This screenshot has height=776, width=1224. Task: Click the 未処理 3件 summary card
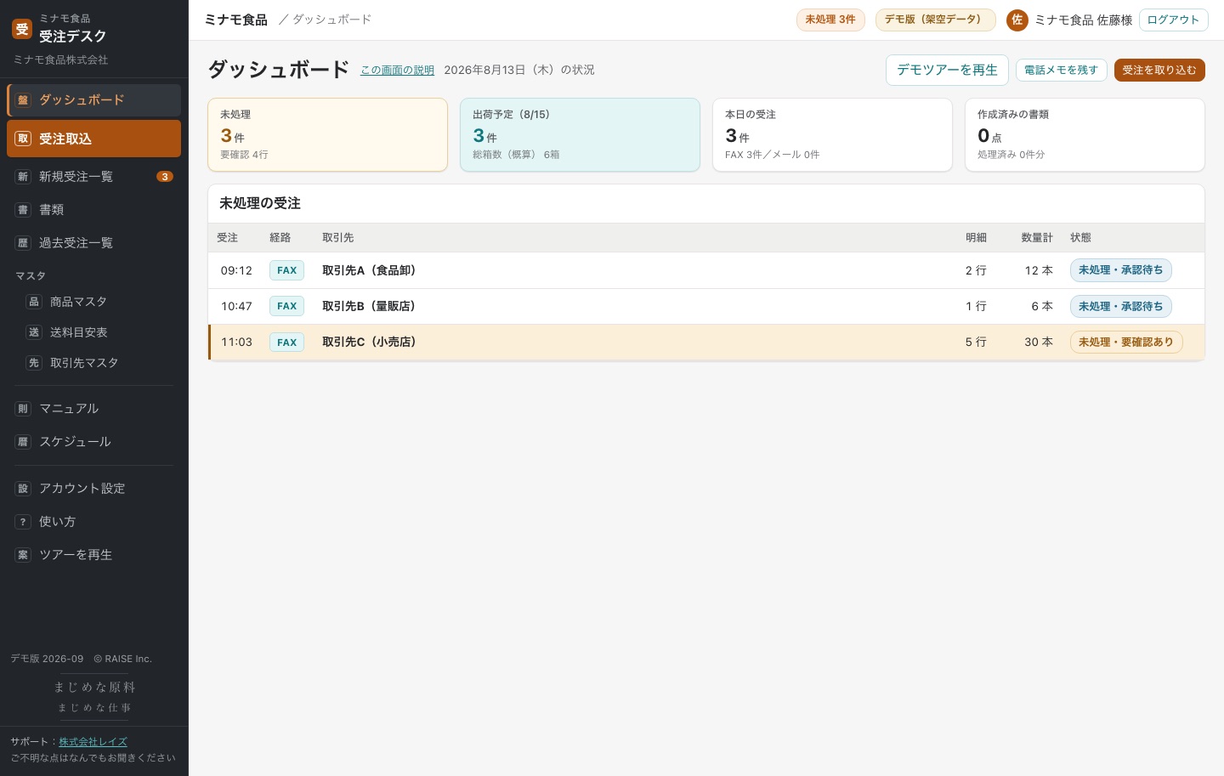[327, 135]
